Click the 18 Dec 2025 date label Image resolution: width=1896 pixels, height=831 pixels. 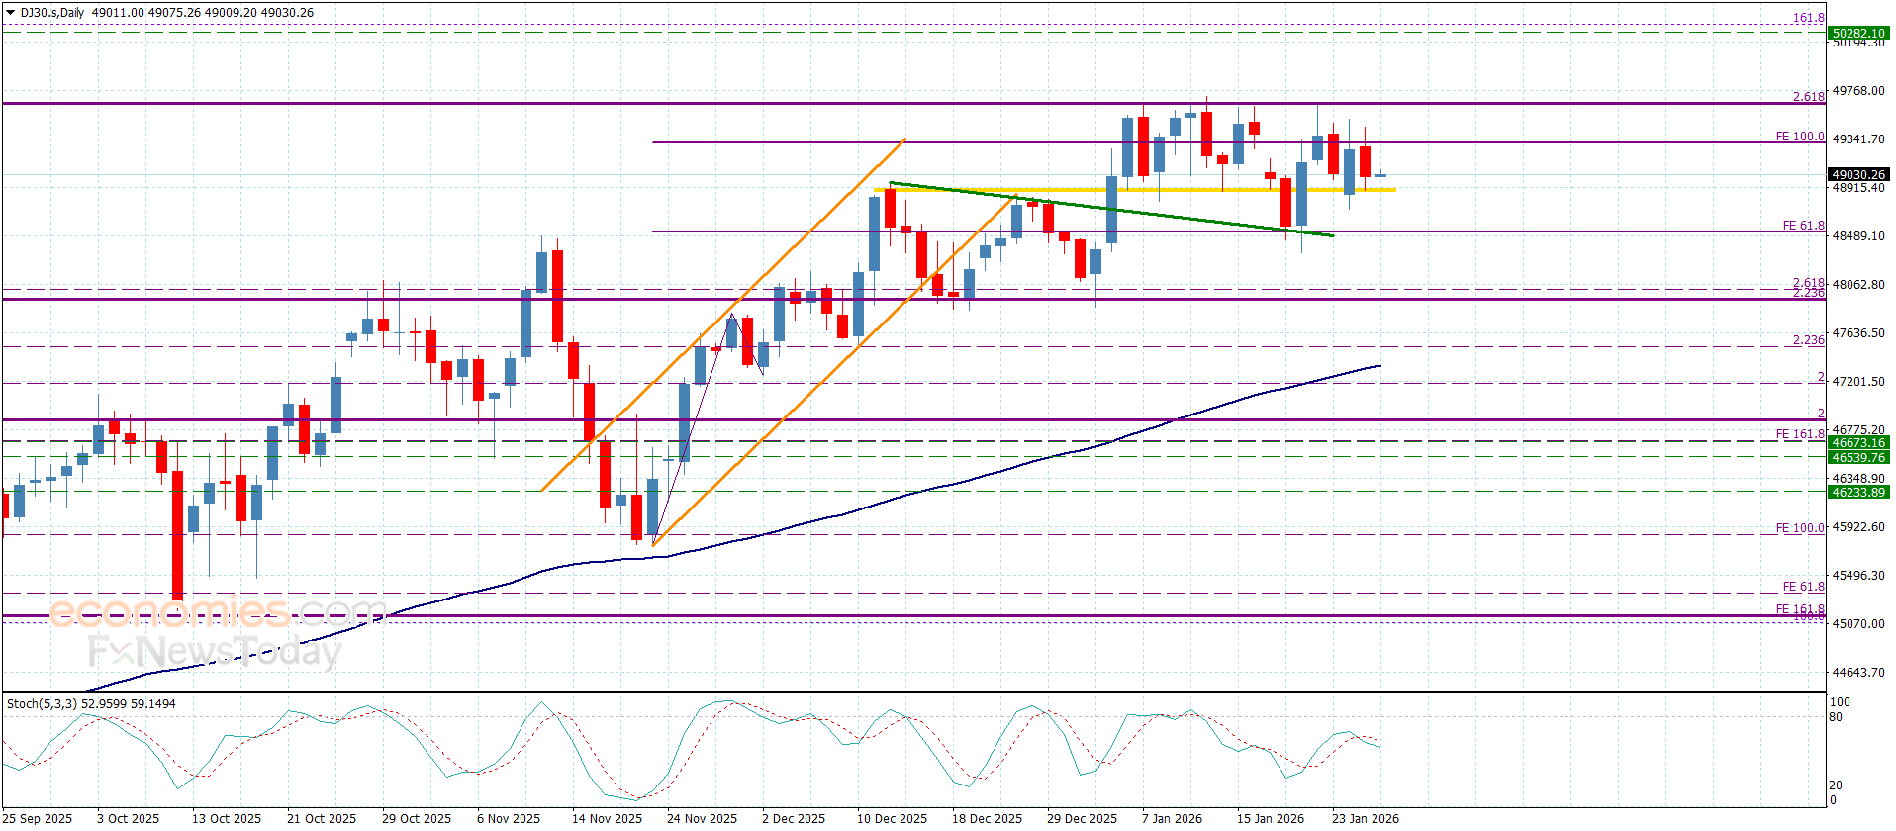[987, 818]
